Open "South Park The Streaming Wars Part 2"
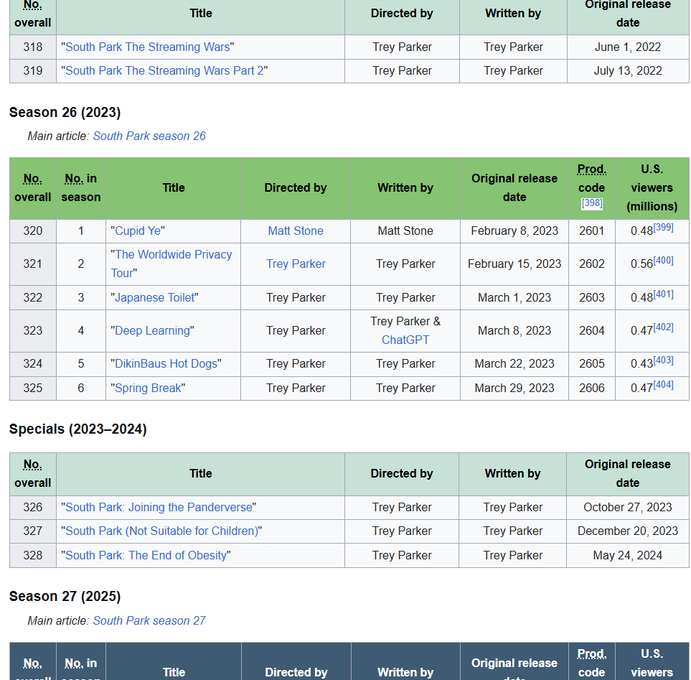 tap(164, 71)
